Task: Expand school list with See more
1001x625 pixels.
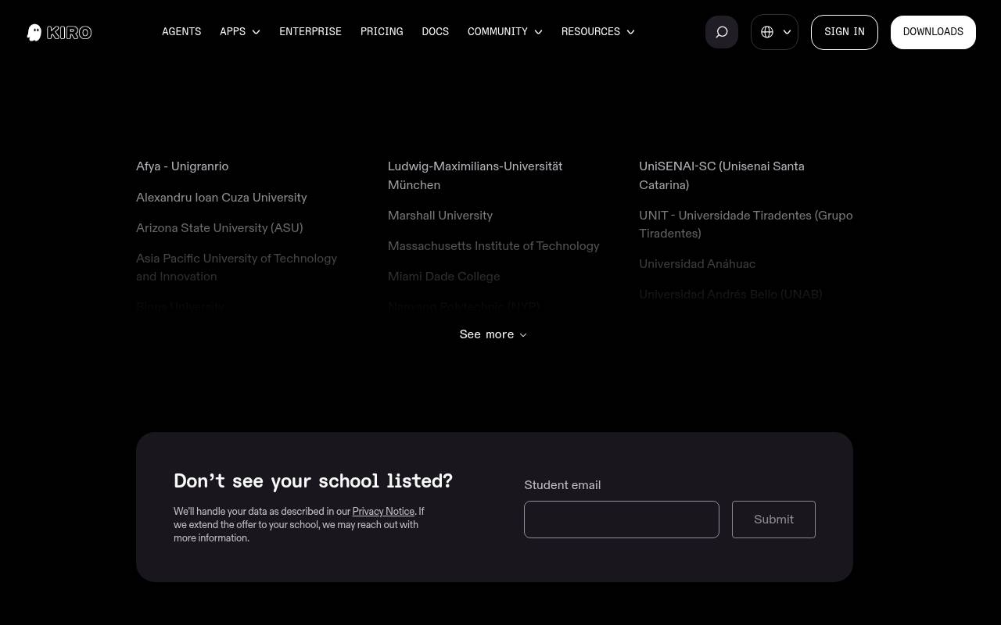Action: point(493,334)
